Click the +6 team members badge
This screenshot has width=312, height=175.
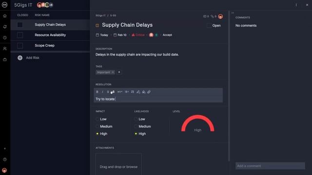click(x=51, y=5)
